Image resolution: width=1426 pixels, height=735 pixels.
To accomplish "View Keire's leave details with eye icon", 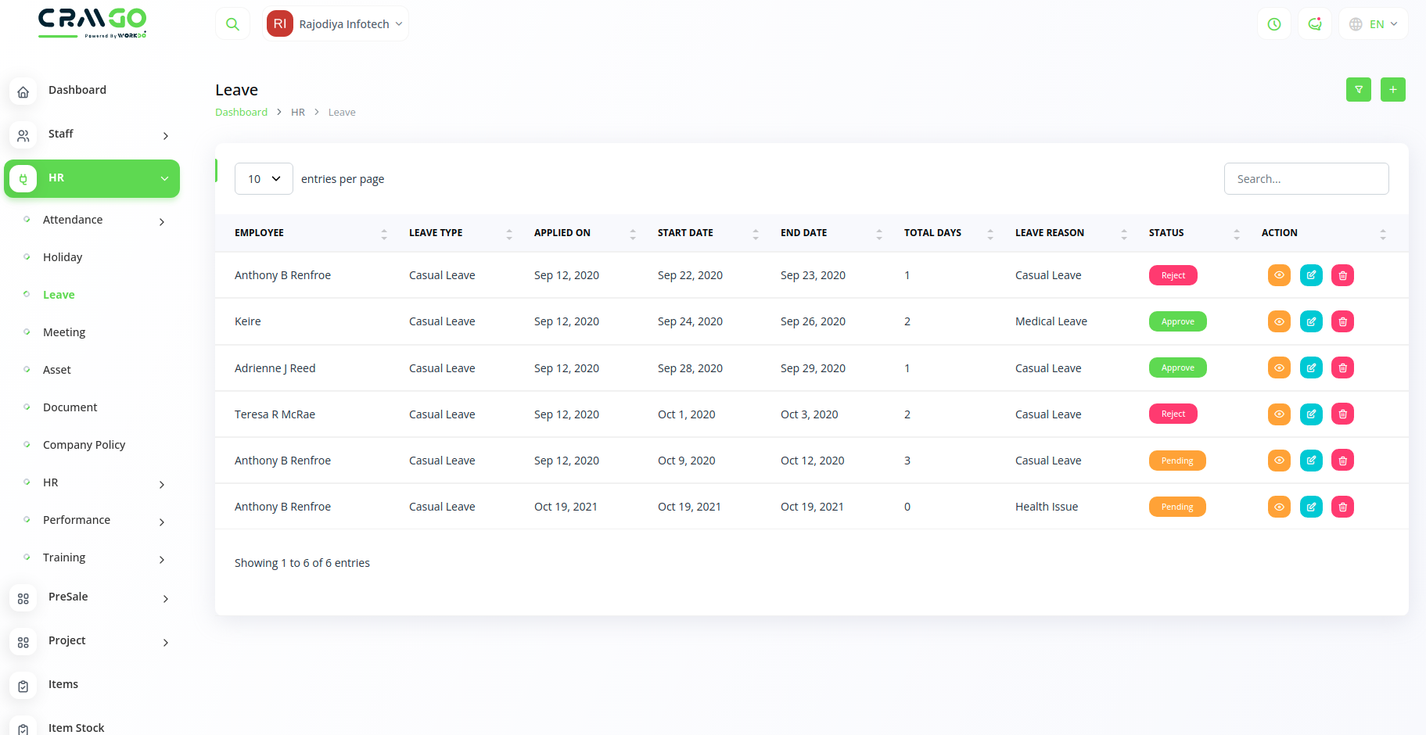I will [x=1279, y=321].
